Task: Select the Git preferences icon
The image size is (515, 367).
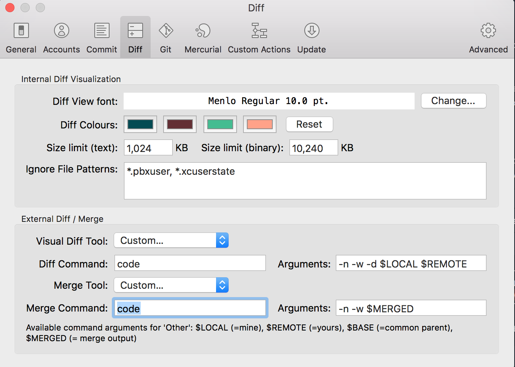Action: pos(166,37)
